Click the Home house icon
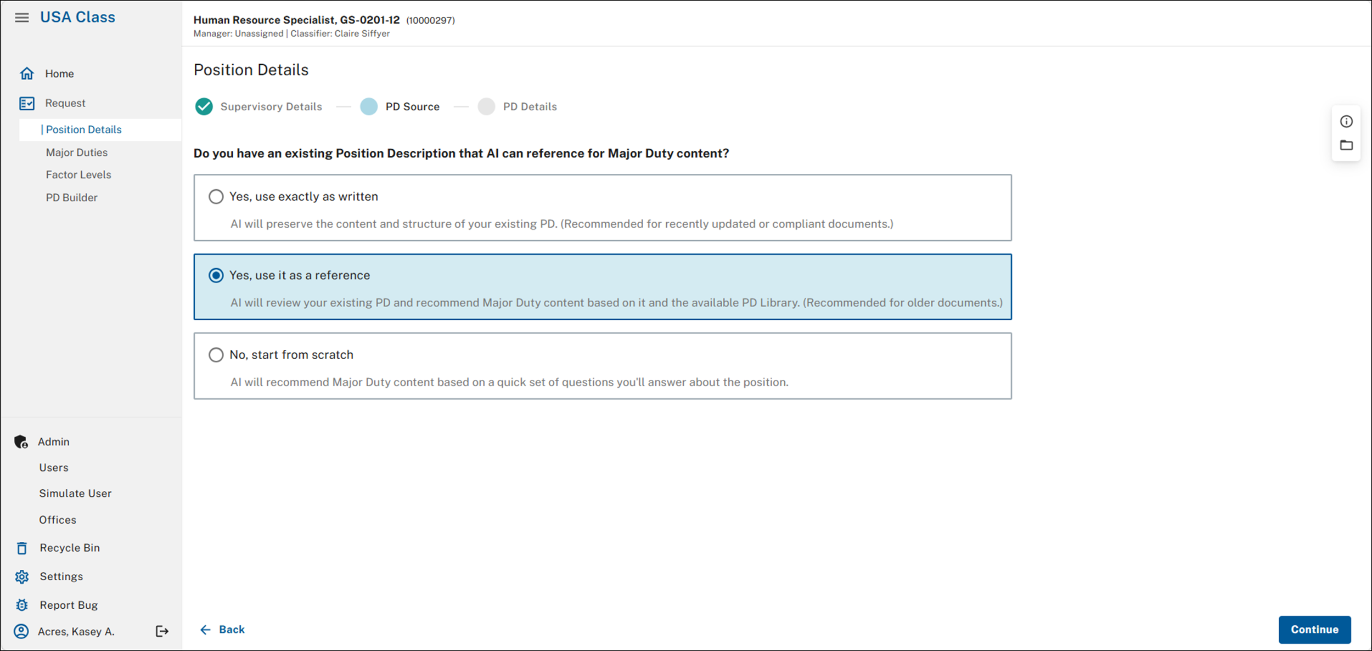This screenshot has width=1372, height=651. (27, 73)
